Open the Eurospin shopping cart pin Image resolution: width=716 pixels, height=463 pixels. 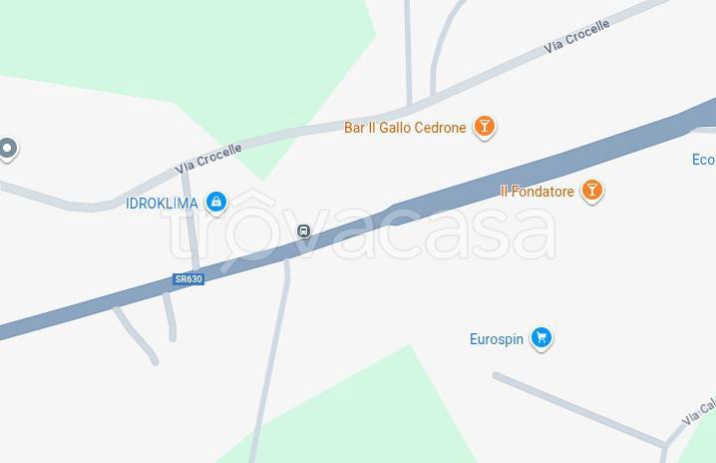[x=541, y=338]
